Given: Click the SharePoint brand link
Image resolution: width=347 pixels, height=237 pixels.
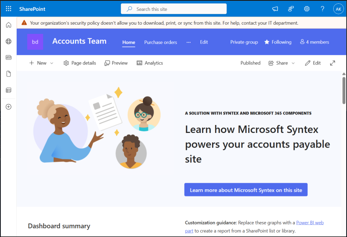Looking at the screenshot, I should coord(32,9).
